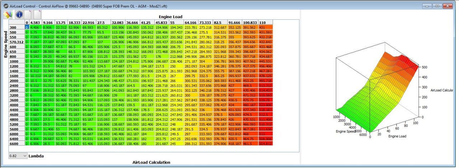This screenshot has width=459, height=168.
Task: Click cell 434 in row 4000
Action: coord(235,105)
